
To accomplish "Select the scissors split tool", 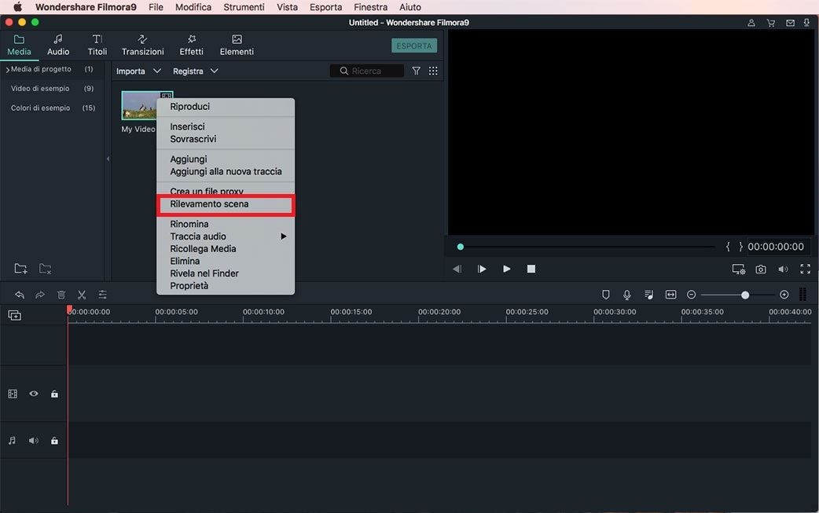I will point(82,295).
